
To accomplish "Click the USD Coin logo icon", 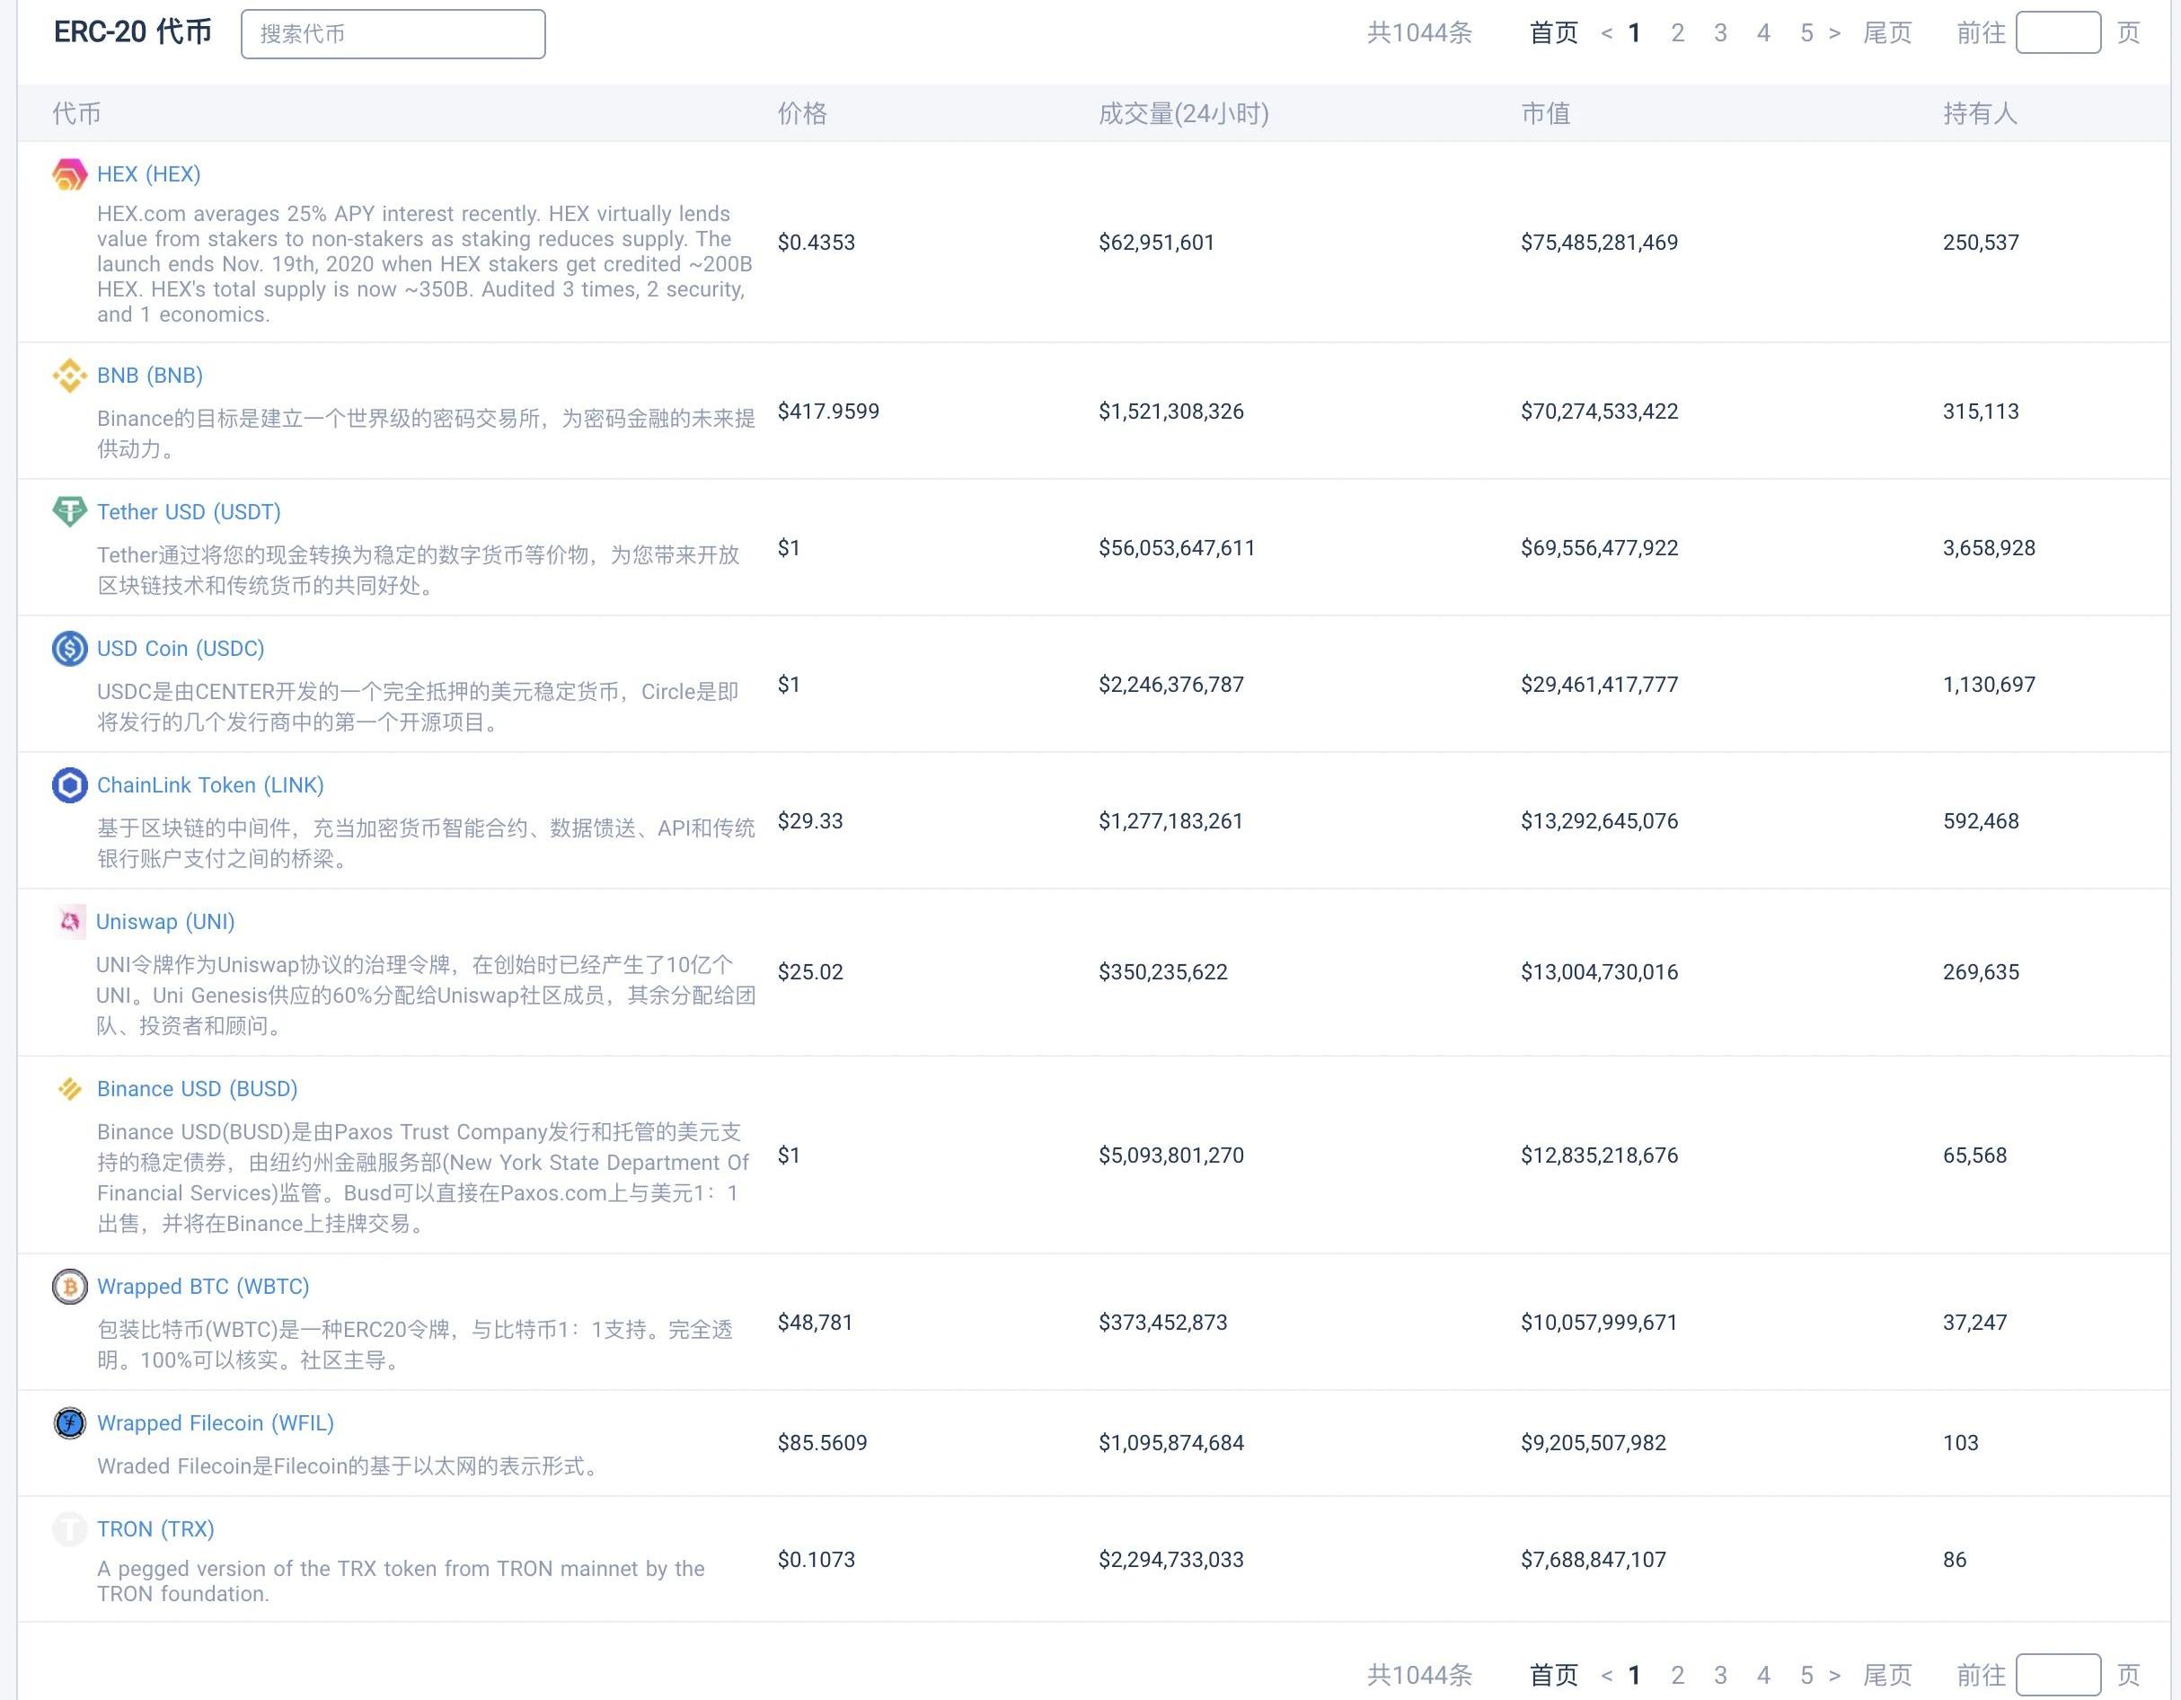I will click(x=69, y=650).
